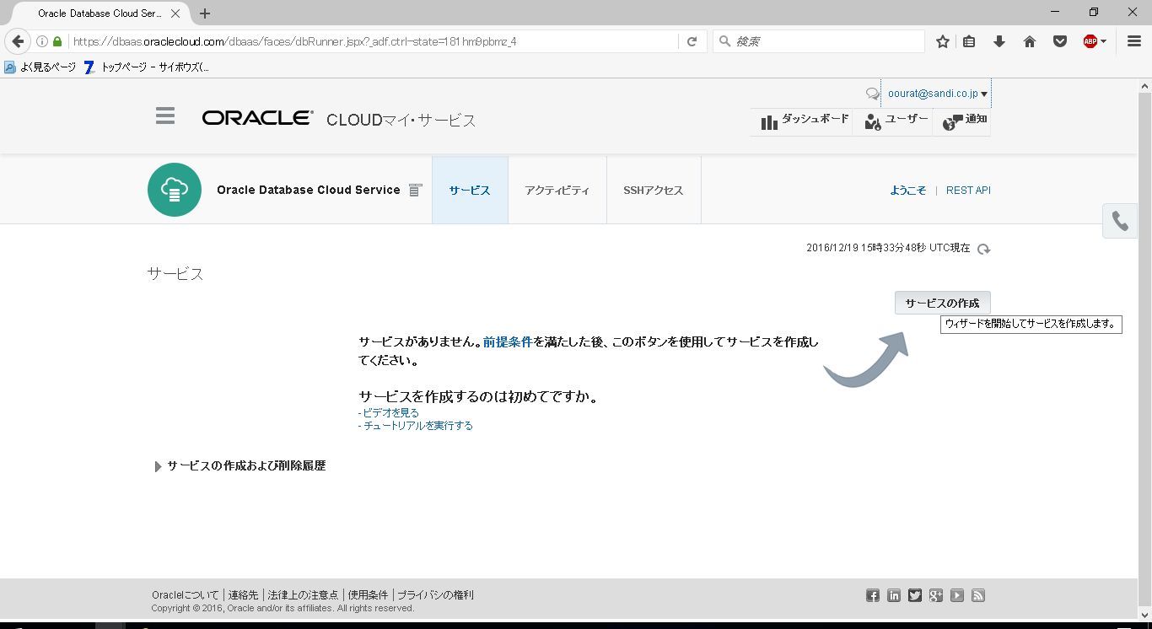The height and width of the screenshot is (629, 1152).
Task: Go back with the browser back button
Action: point(18,41)
